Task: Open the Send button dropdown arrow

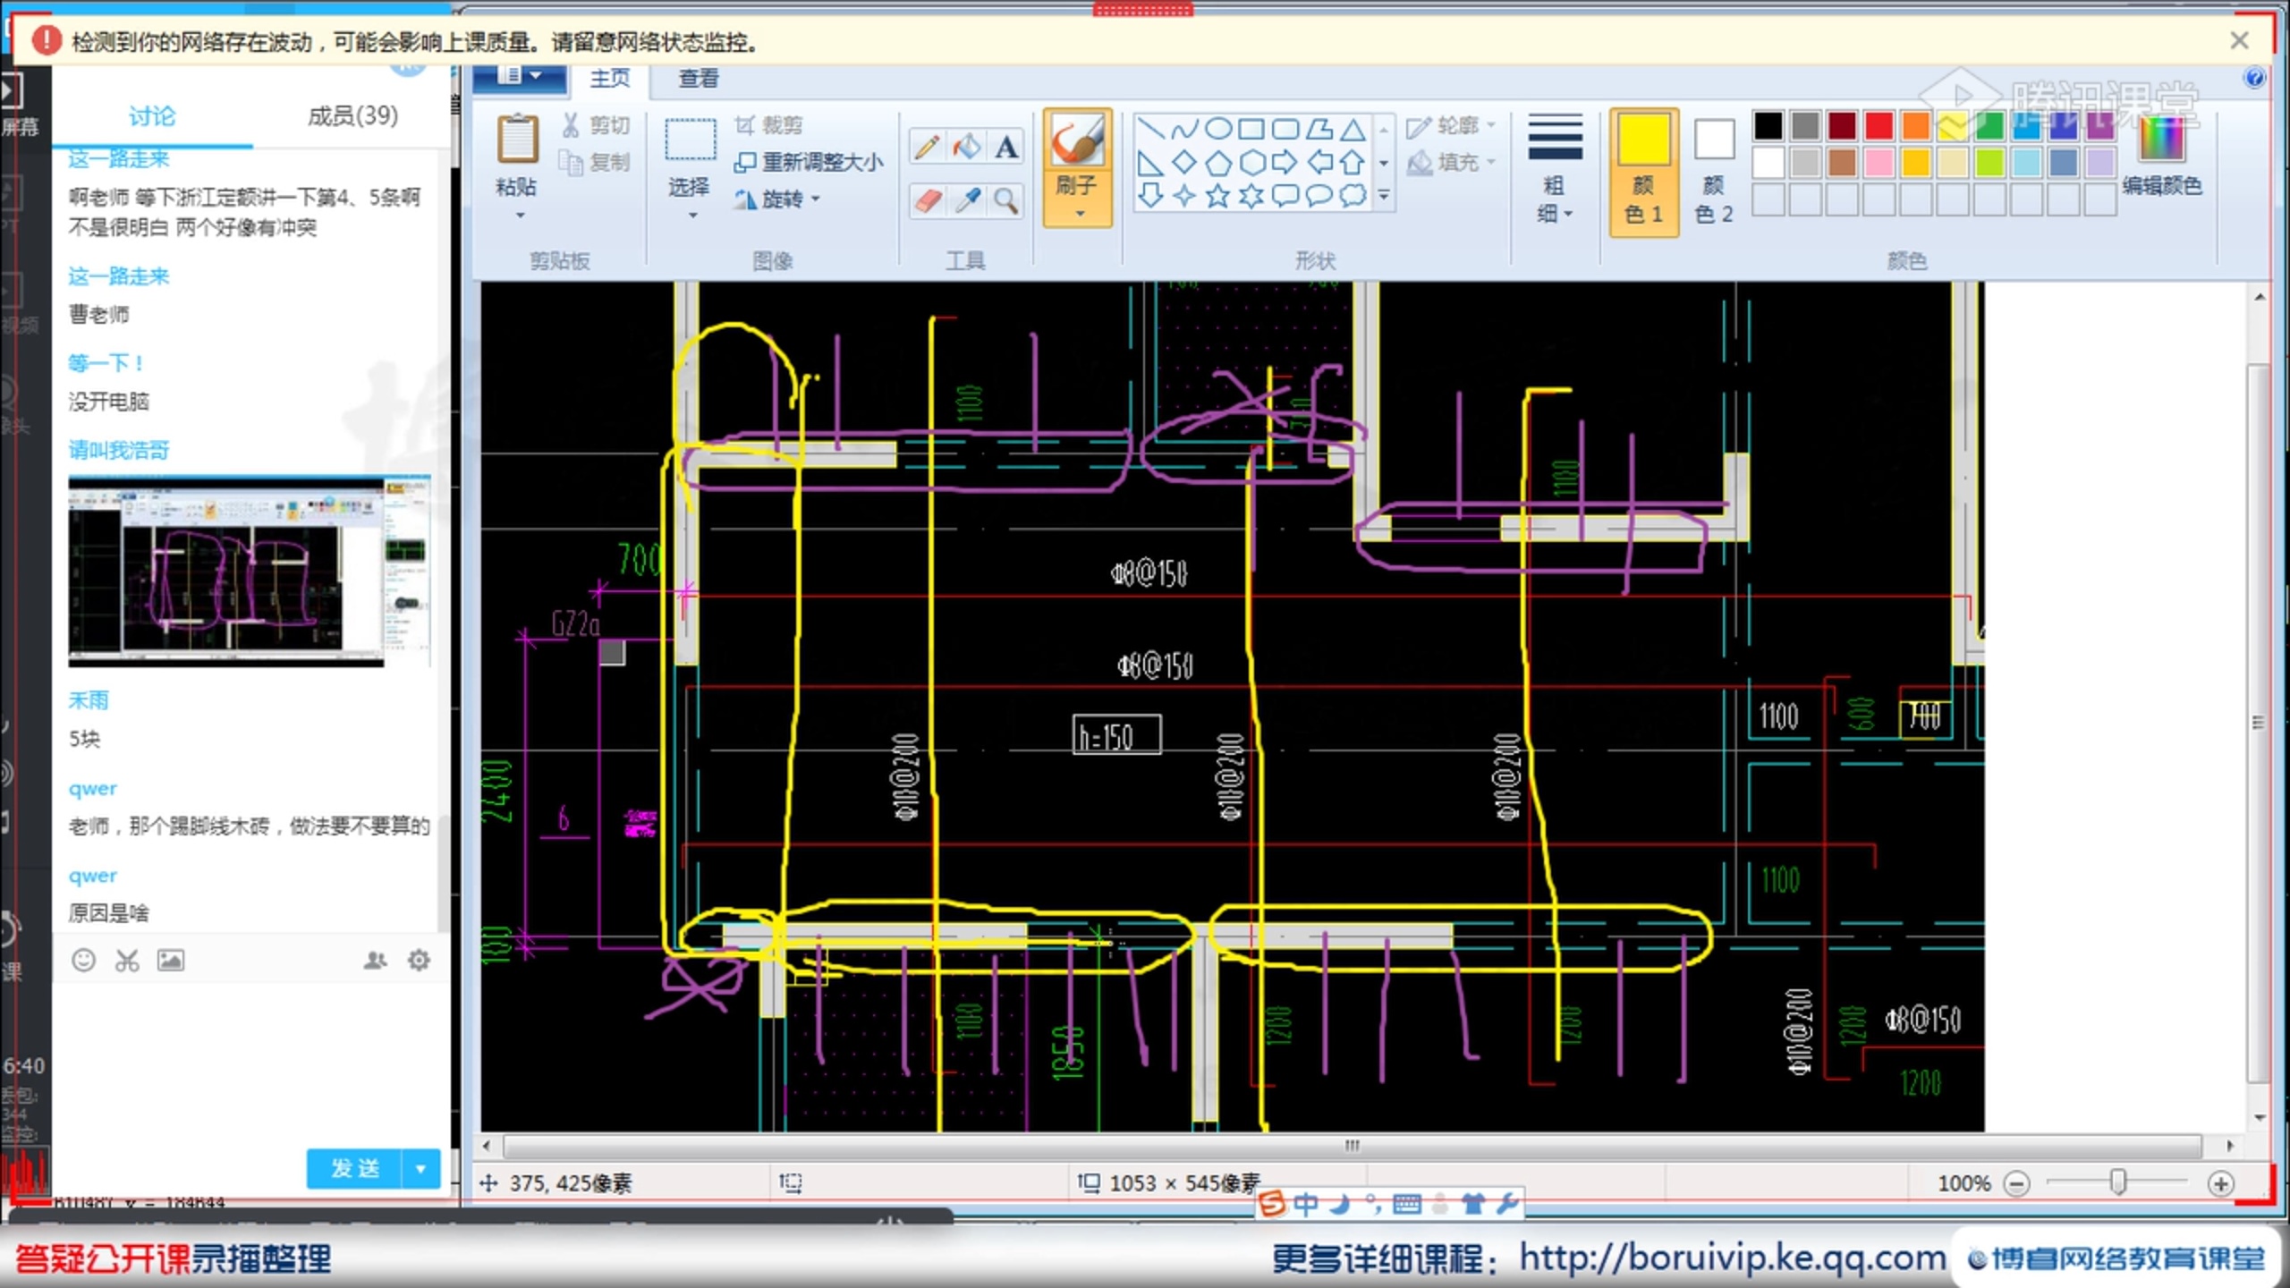Action: 421,1168
